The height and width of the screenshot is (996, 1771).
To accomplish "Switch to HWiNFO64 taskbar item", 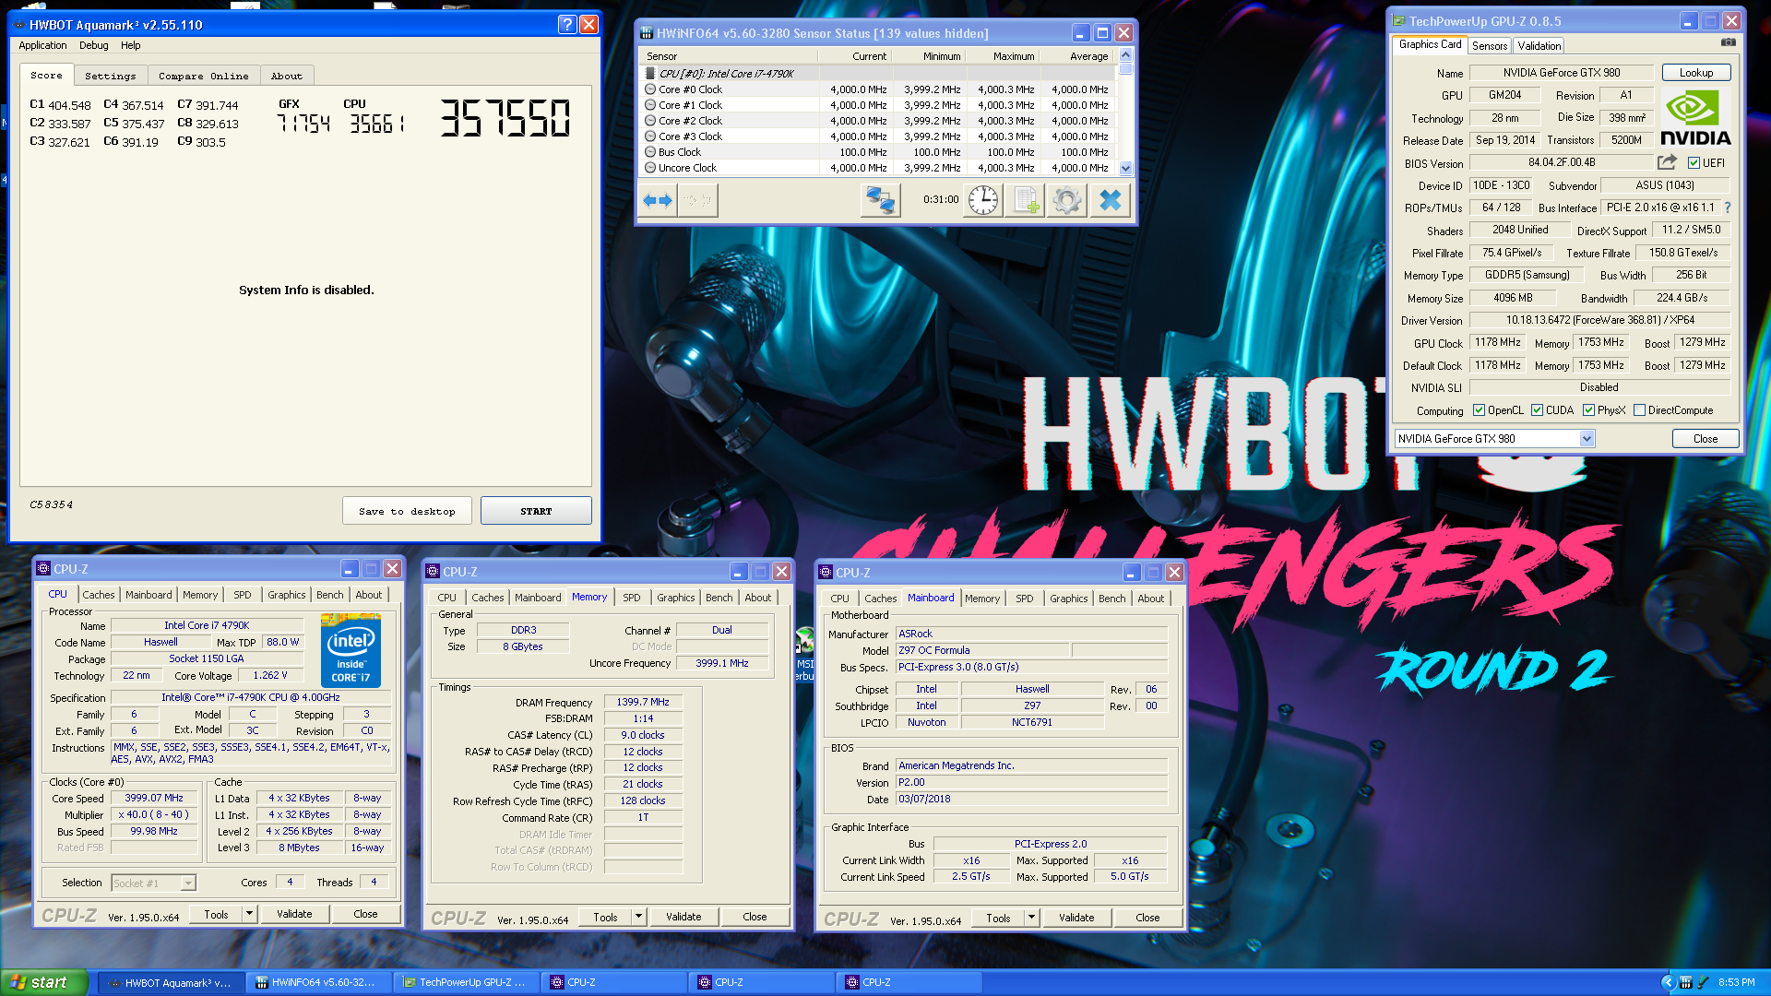I will coord(318,983).
